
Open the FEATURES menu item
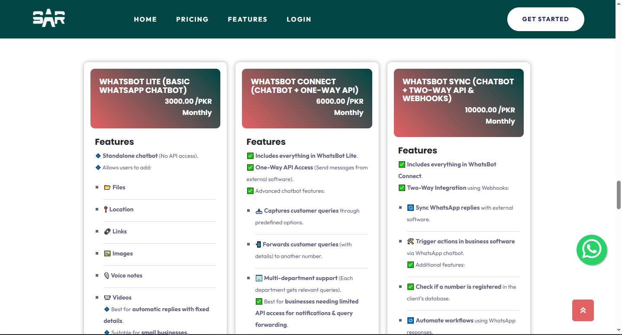[x=248, y=19]
